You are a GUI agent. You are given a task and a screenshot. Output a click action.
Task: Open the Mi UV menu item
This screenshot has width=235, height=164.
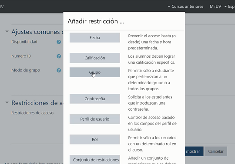click(215, 7)
